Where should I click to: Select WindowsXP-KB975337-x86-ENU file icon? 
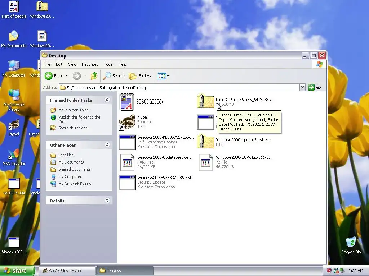(x=127, y=182)
